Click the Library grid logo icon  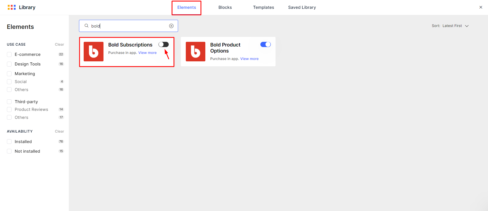click(12, 7)
